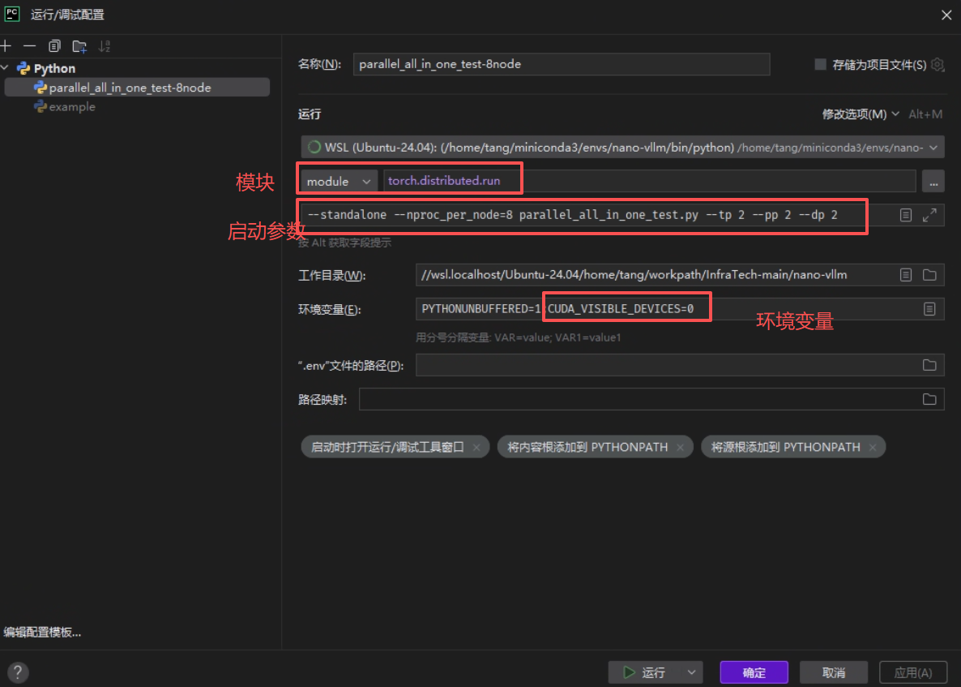Open the help question mark button
This screenshot has width=961, height=687.
click(18, 672)
